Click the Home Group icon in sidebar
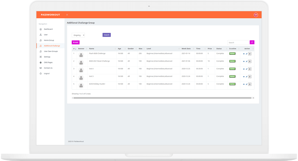298x161 pixels. pyautogui.click(x=41, y=40)
